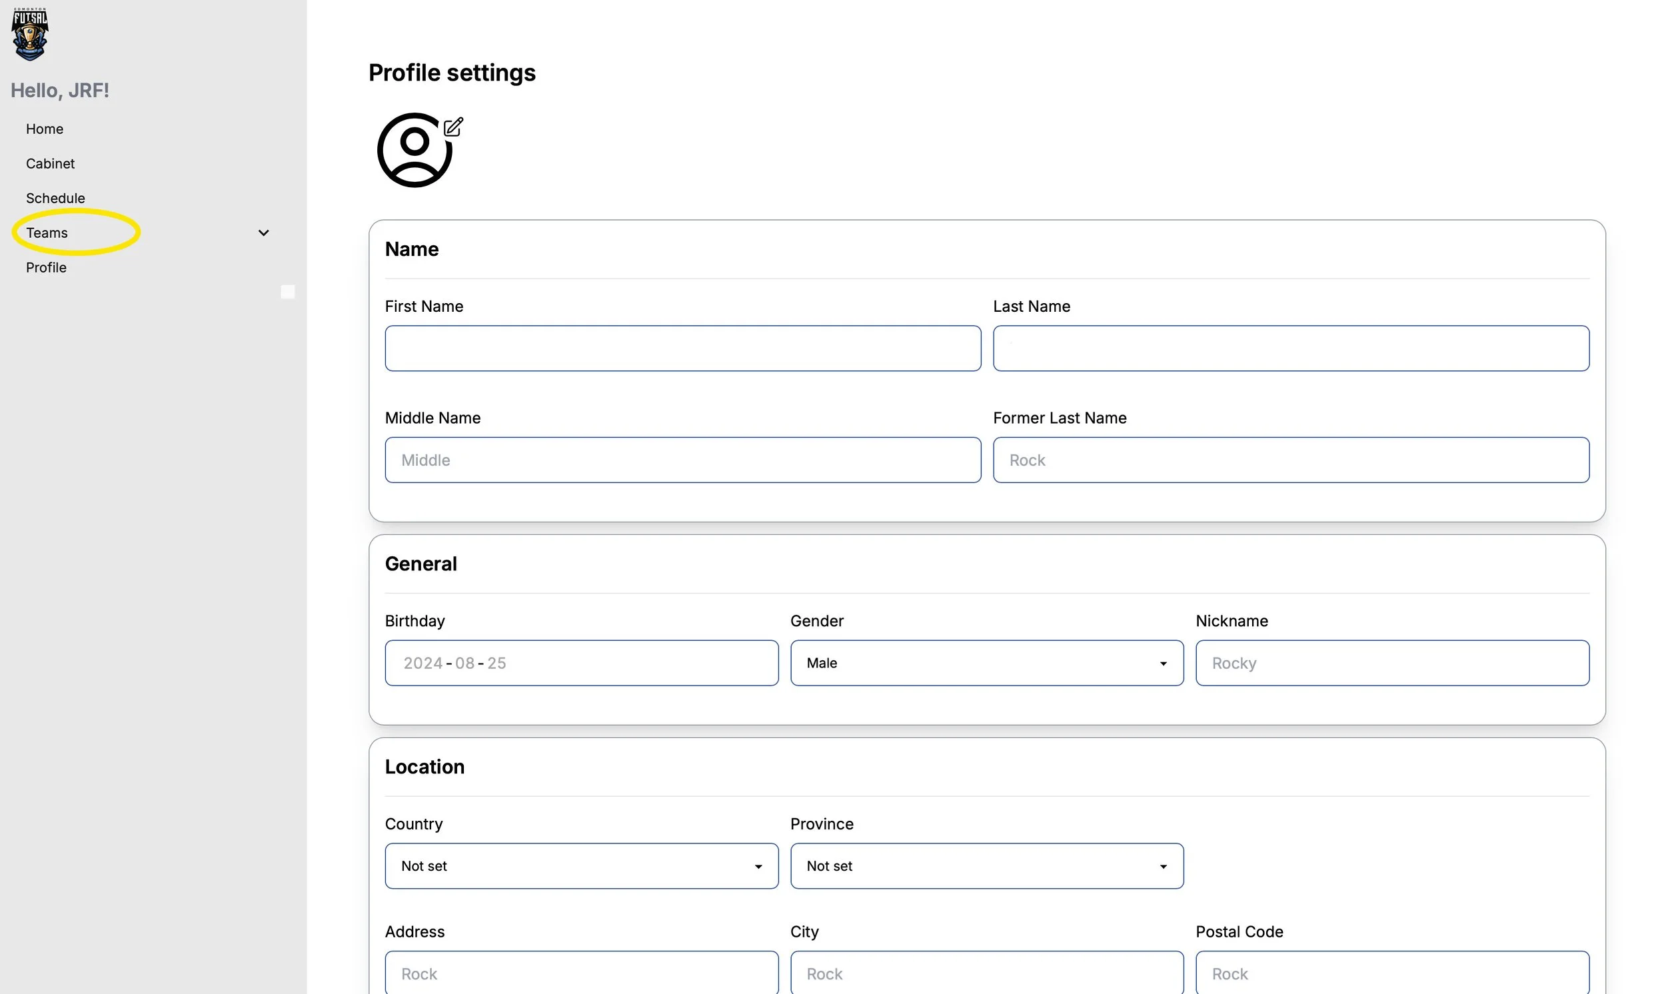Open the Country dropdown
The image size is (1666, 994).
pyautogui.click(x=581, y=866)
